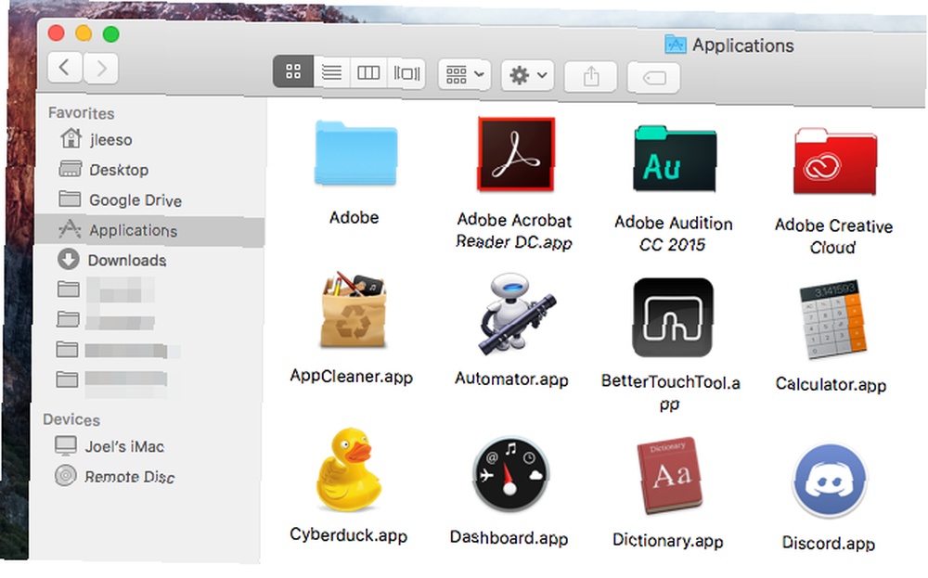Viewport: 928px width, 578px height.
Task: Open the gear Action menu
Action: (x=527, y=75)
